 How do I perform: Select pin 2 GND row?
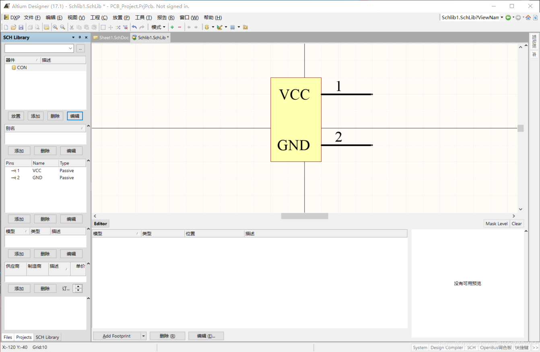[45, 177]
